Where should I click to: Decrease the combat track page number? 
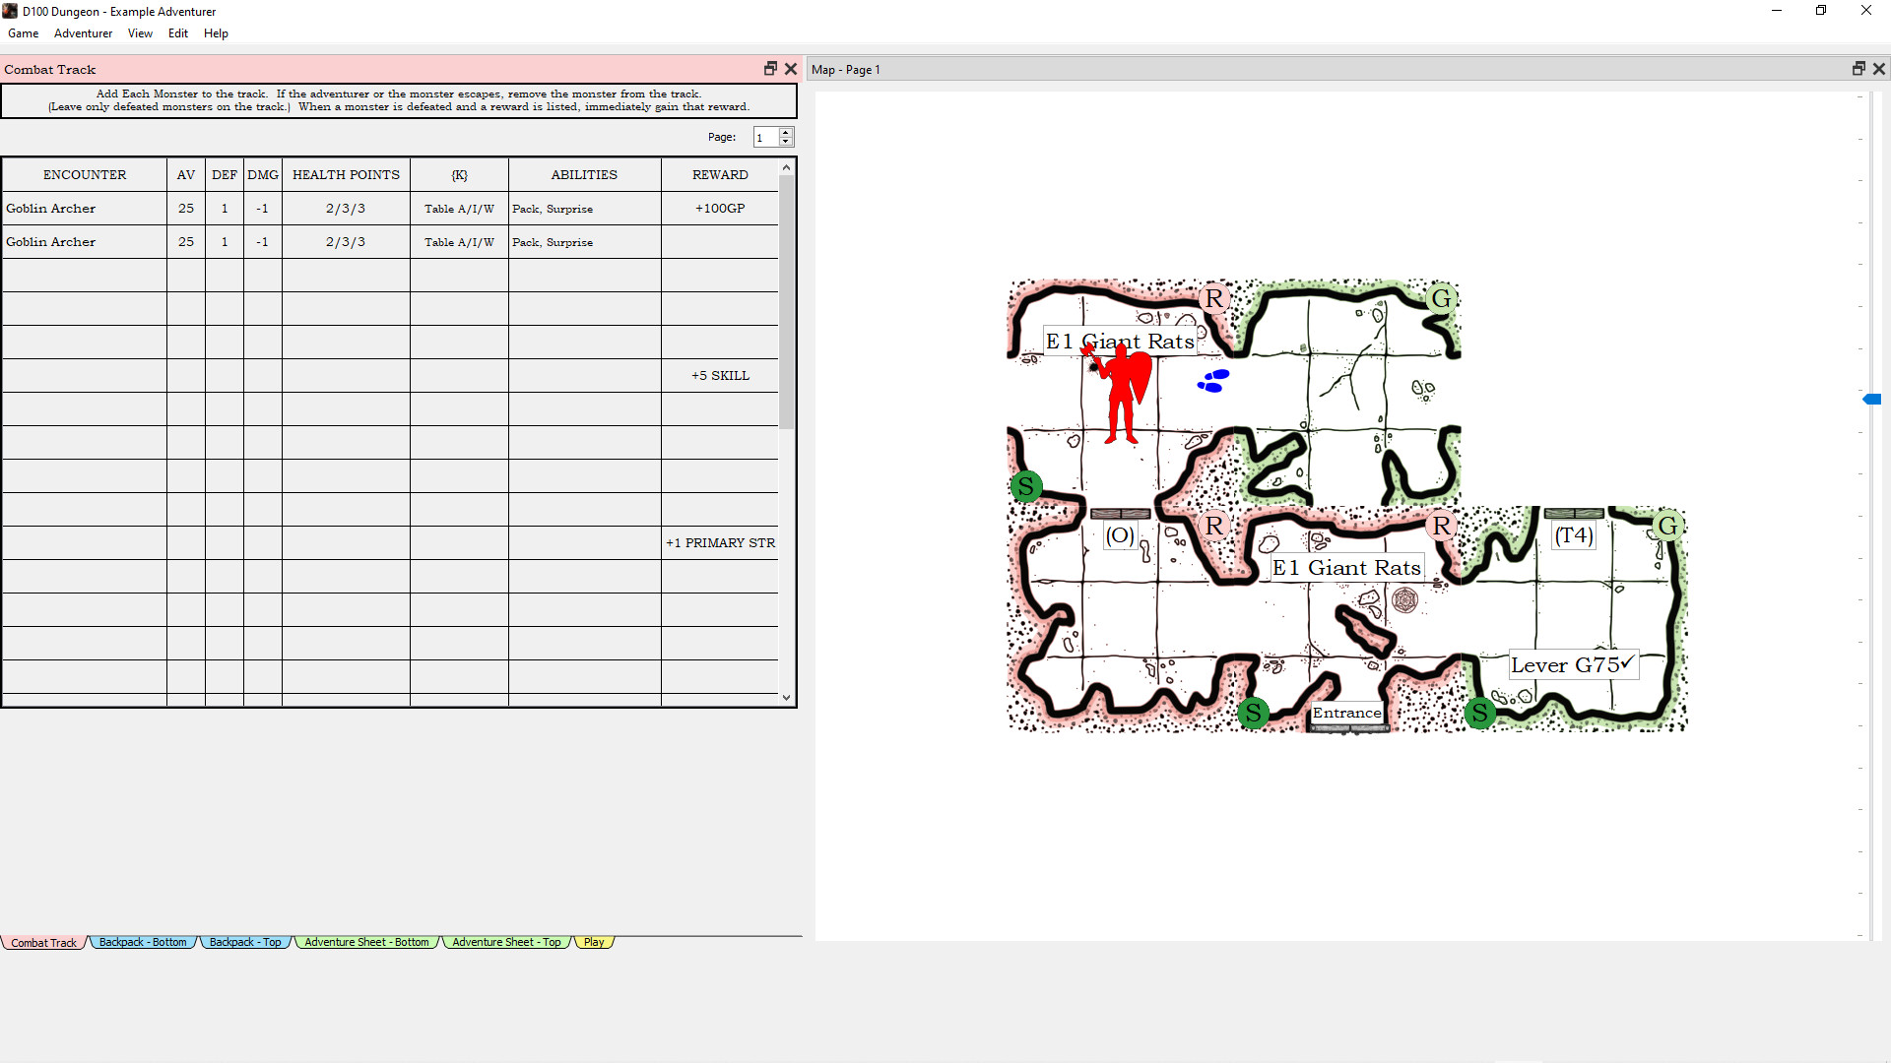point(786,142)
